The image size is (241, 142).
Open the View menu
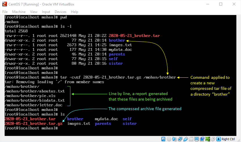coord(34,12)
